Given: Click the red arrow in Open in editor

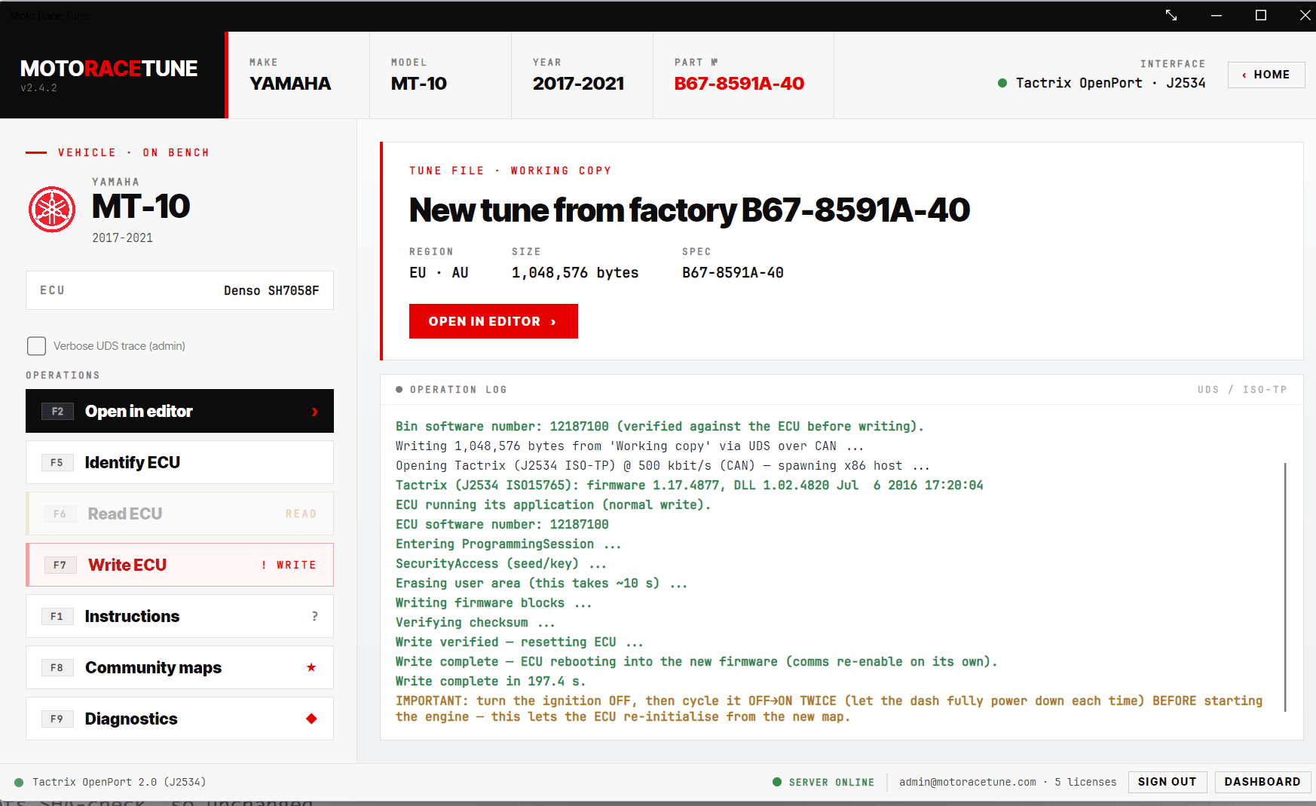Looking at the screenshot, I should tap(315, 412).
